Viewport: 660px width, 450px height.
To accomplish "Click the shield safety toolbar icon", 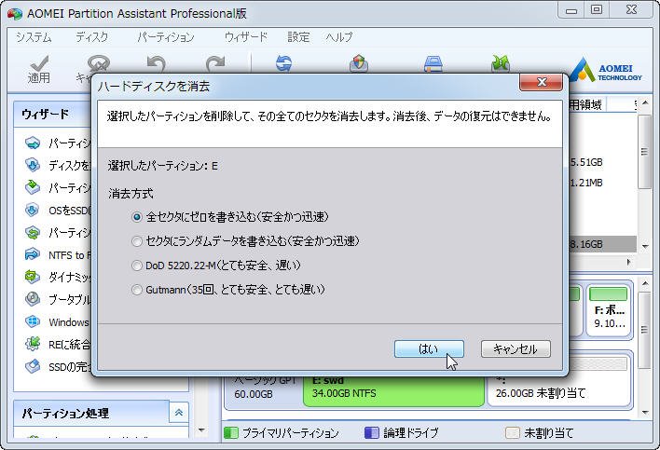I will click(359, 63).
